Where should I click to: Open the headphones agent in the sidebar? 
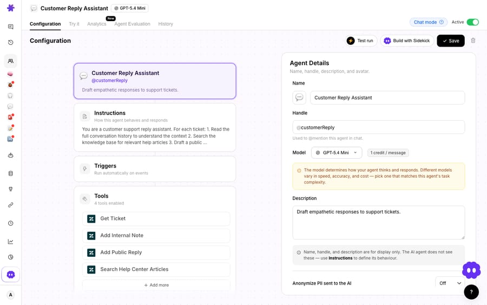click(10, 96)
